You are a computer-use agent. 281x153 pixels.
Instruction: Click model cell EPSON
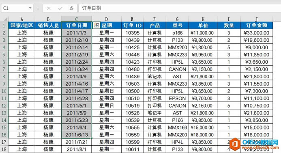click(177, 98)
